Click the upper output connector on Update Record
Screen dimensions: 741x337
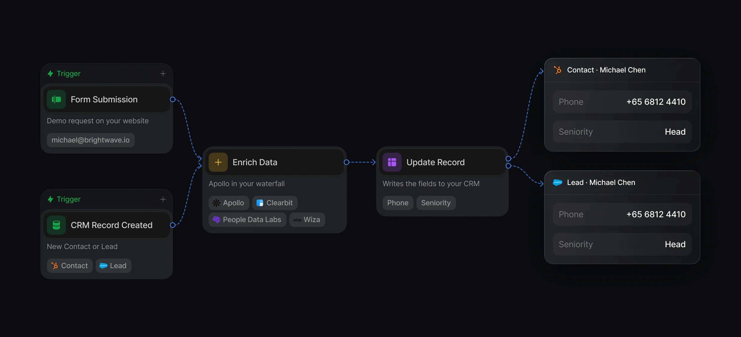tap(508, 159)
